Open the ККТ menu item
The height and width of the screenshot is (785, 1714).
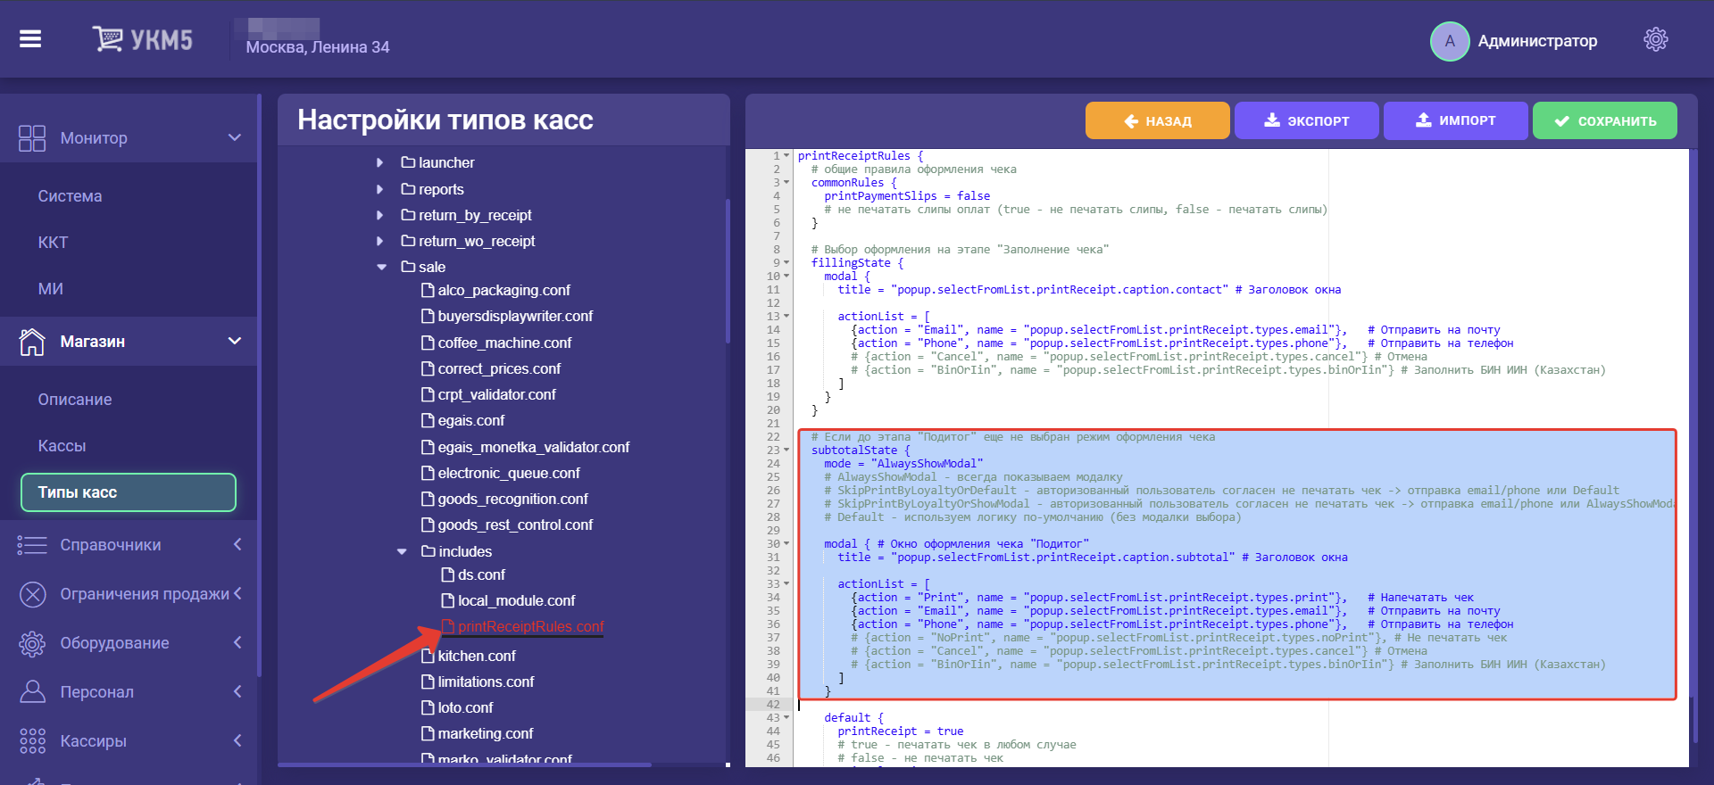pyautogui.click(x=53, y=243)
